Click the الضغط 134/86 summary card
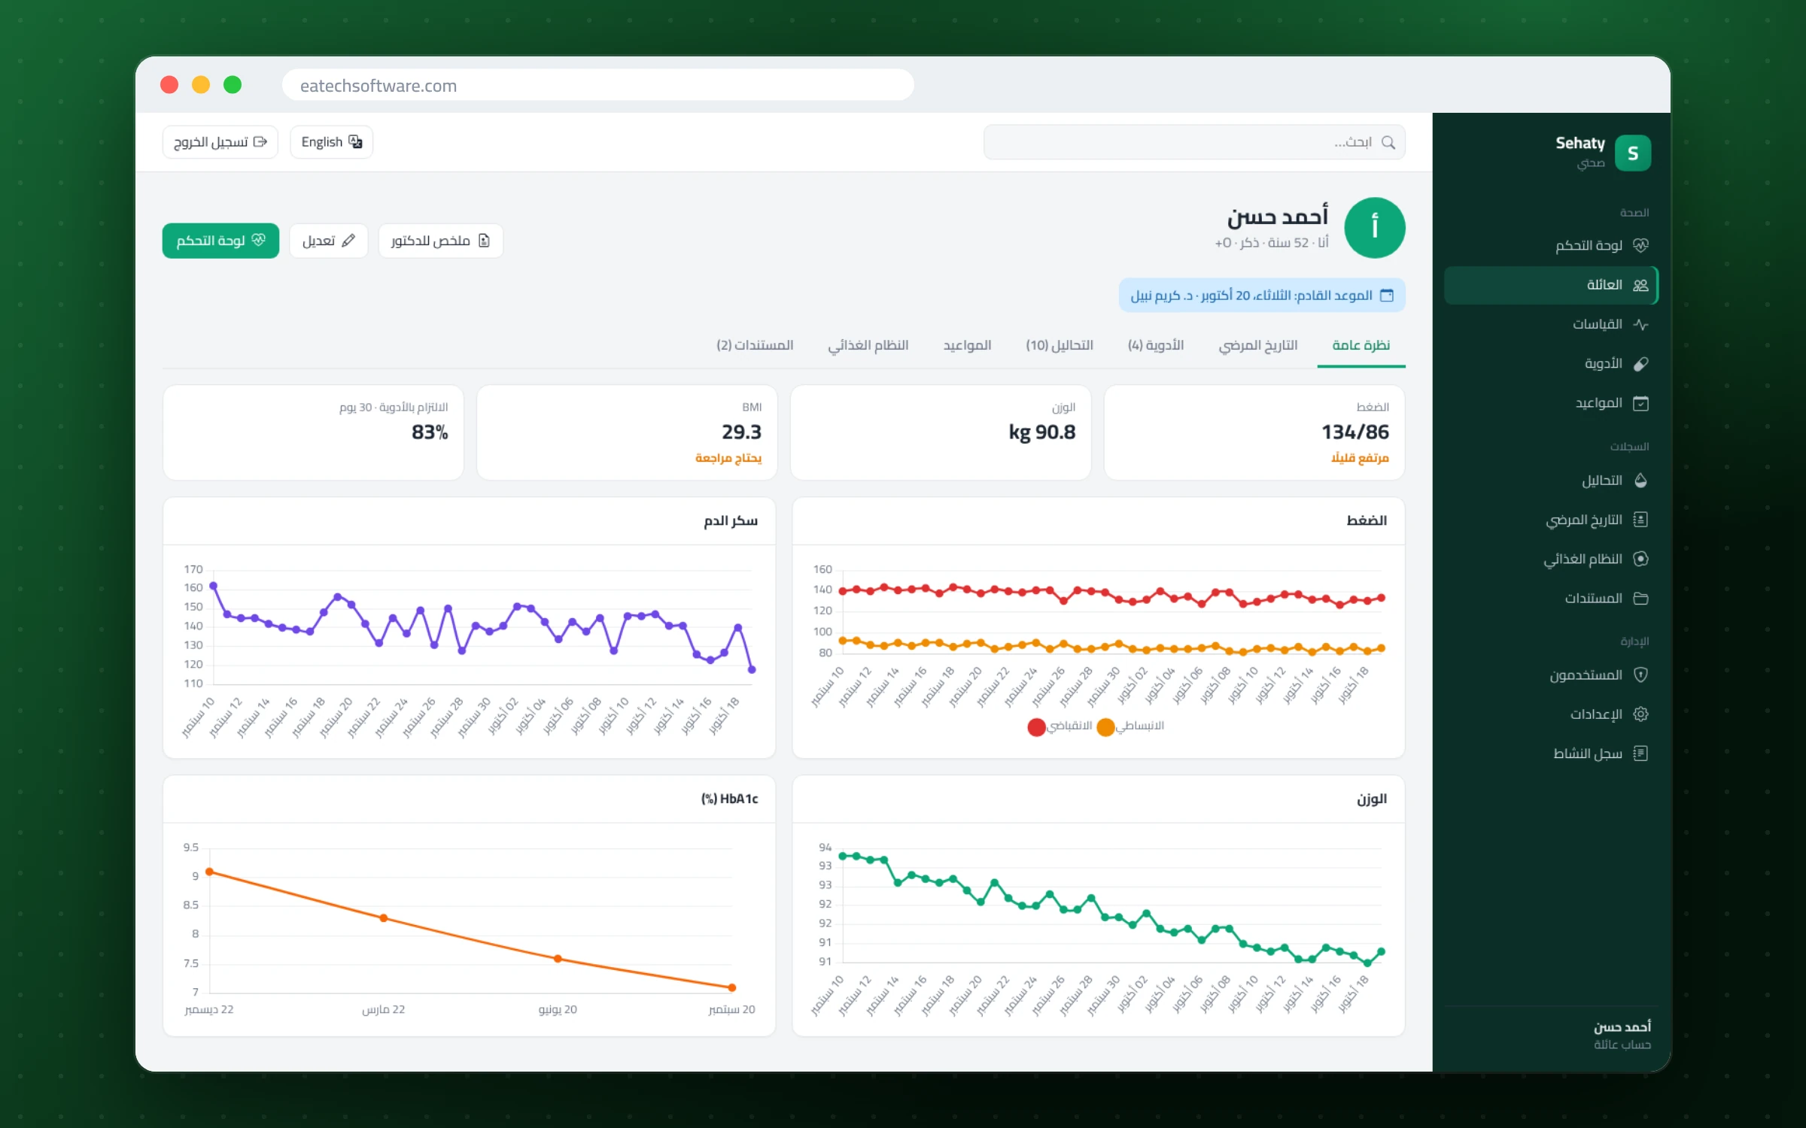Image resolution: width=1806 pixels, height=1128 pixels. coord(1254,432)
